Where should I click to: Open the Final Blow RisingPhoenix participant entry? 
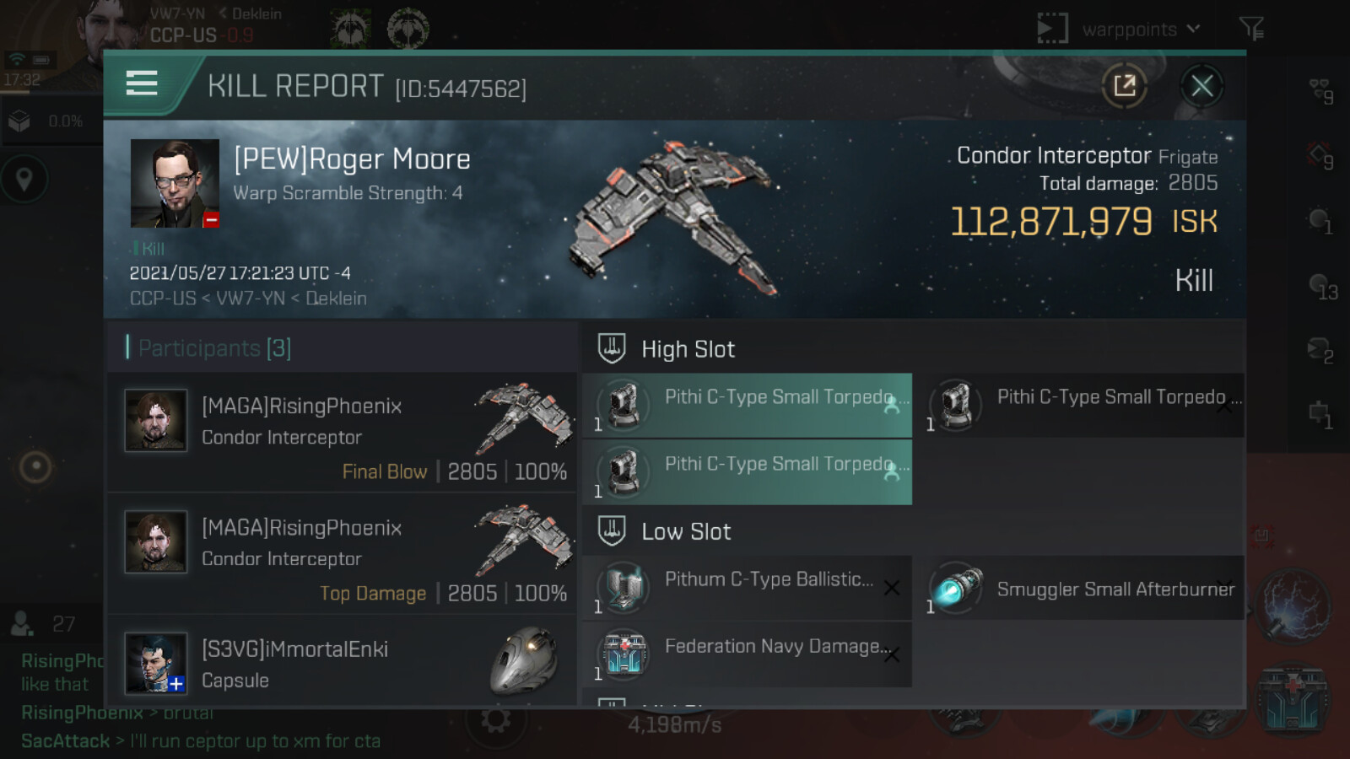pos(342,433)
